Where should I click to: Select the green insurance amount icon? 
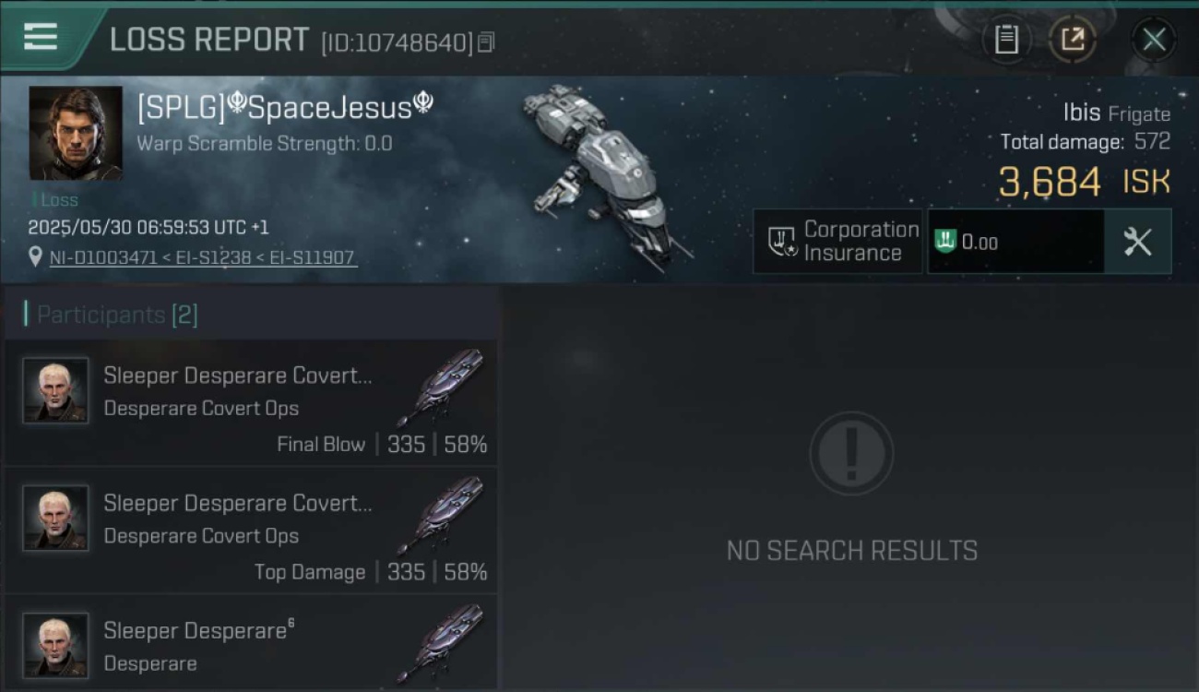pos(944,242)
